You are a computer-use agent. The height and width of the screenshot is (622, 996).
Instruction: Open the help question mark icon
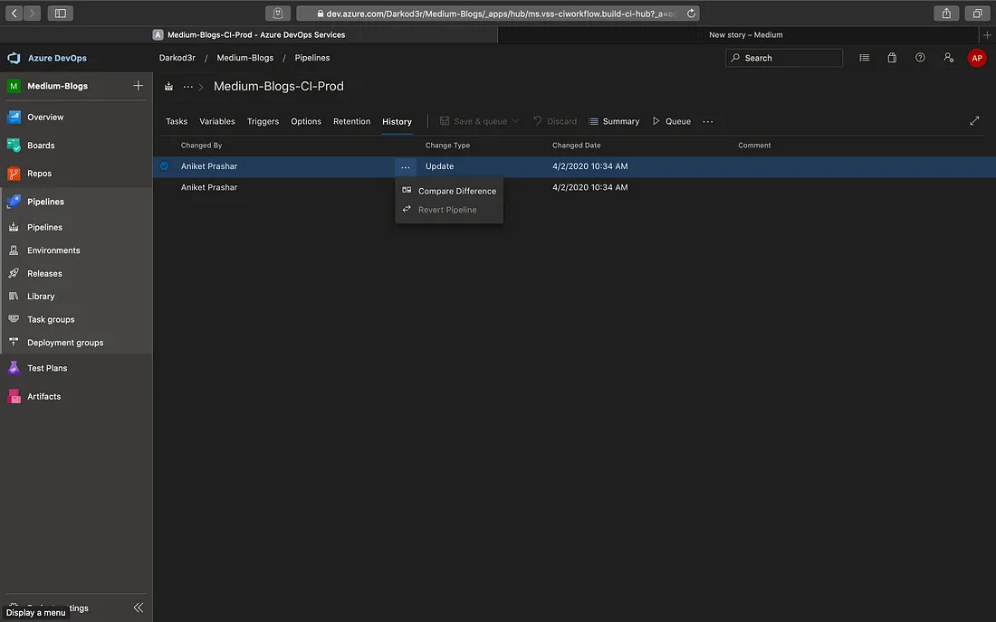coord(920,58)
